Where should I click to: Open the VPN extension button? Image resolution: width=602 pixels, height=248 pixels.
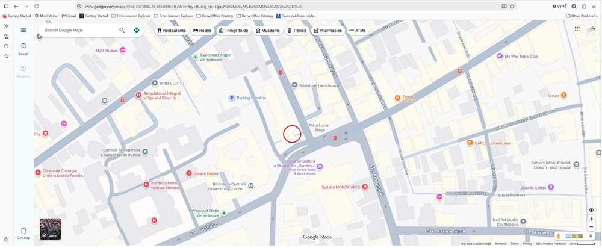(559, 6)
